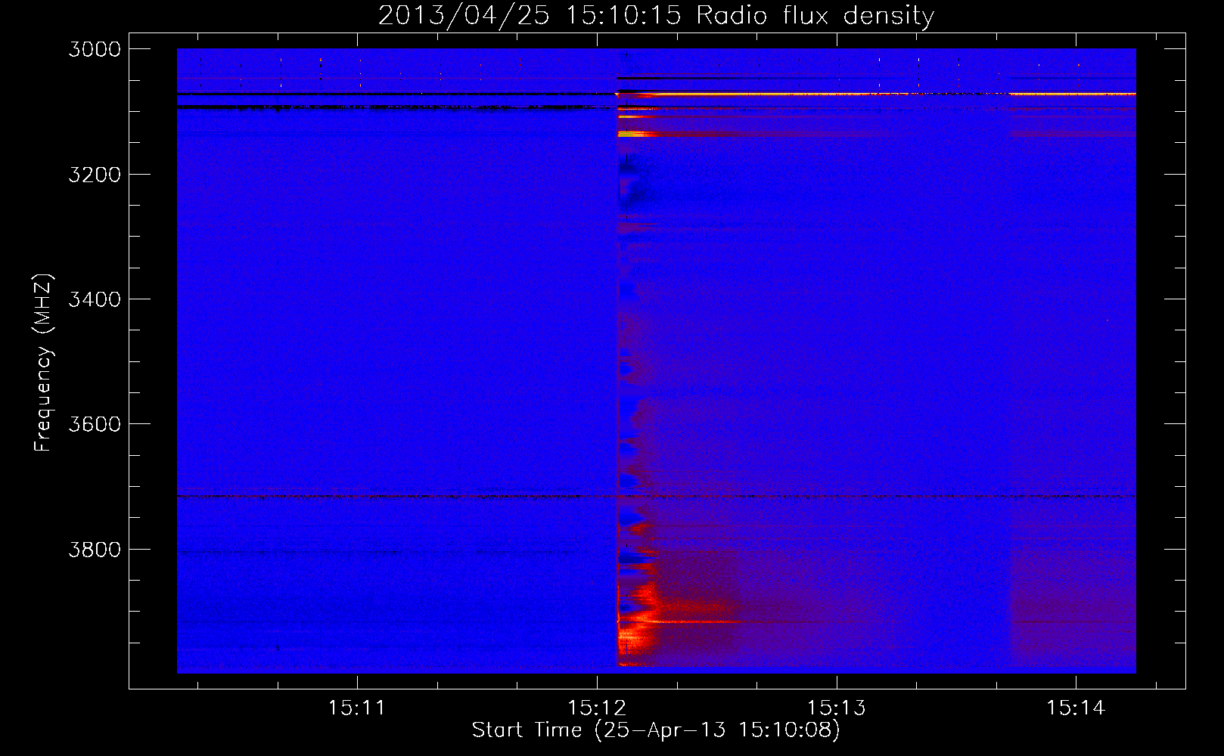Click the 15:13 time tick label
Image resolution: width=1224 pixels, height=756 pixels.
(836, 708)
